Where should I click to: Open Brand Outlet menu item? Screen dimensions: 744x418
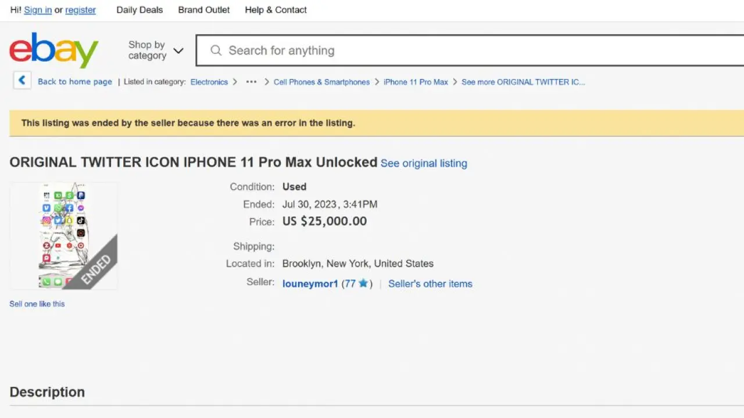pos(204,10)
